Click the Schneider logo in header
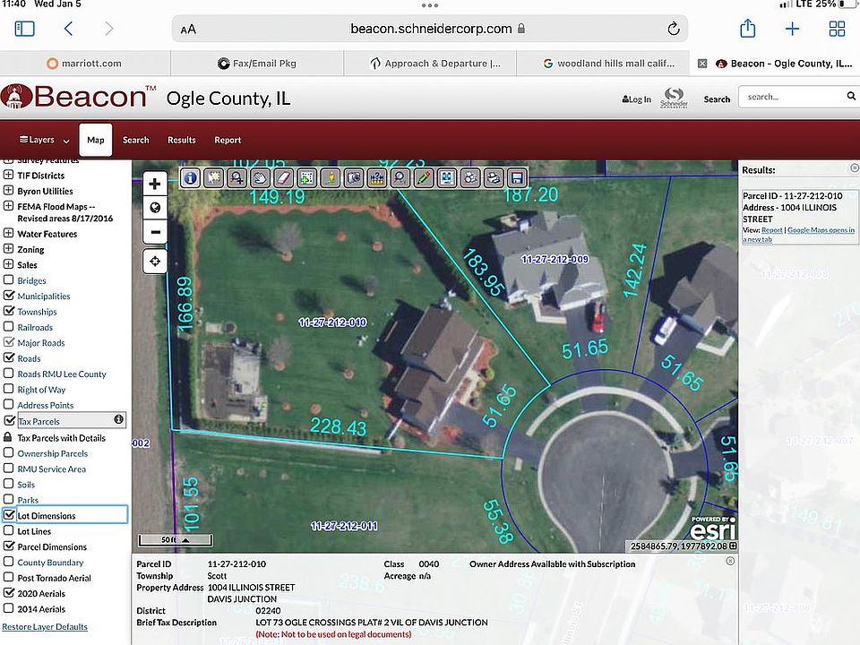 pos(674,98)
